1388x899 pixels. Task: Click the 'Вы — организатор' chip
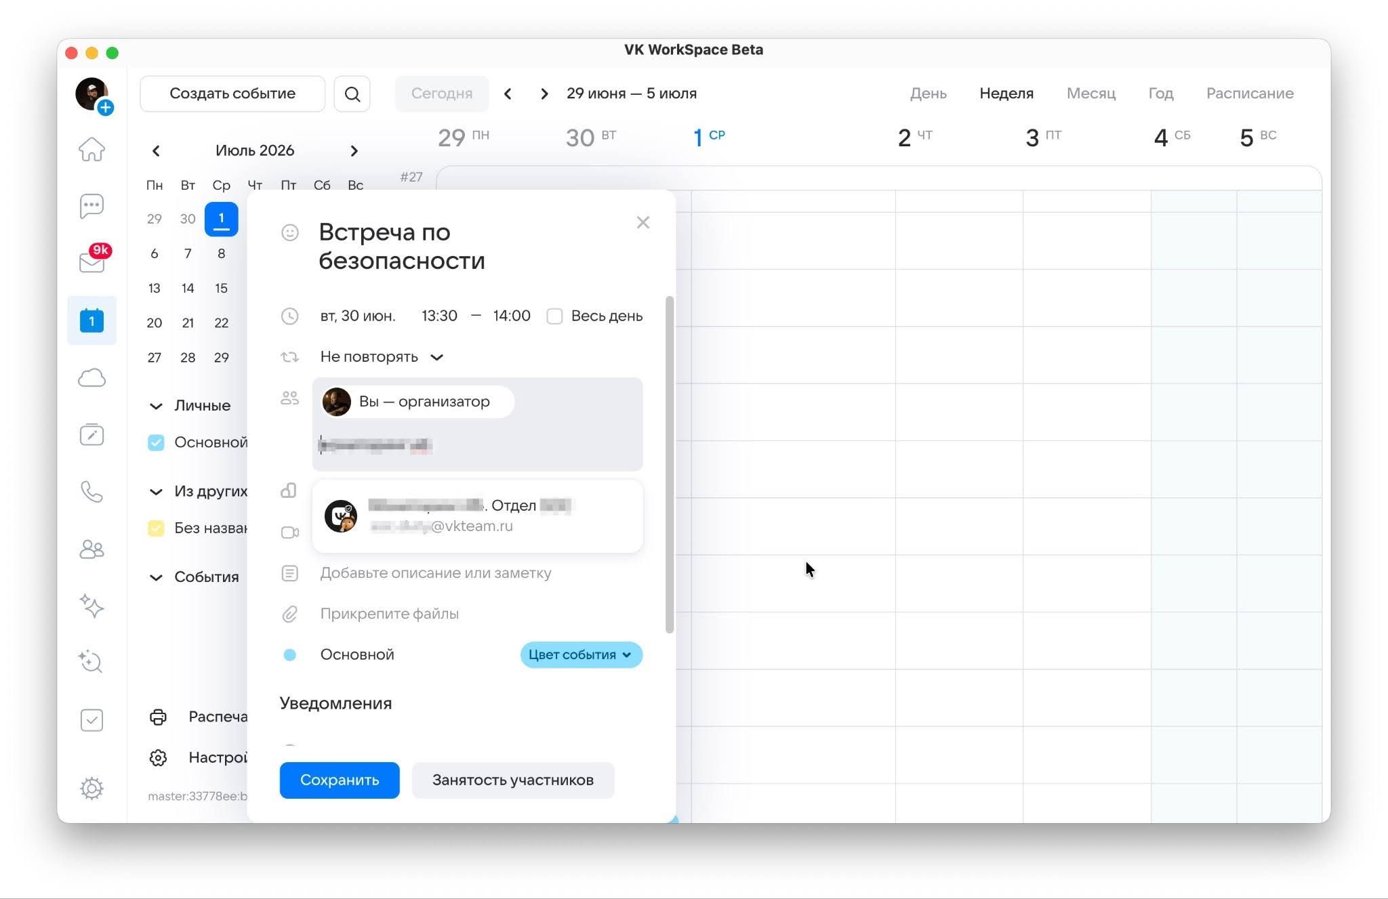point(417,402)
